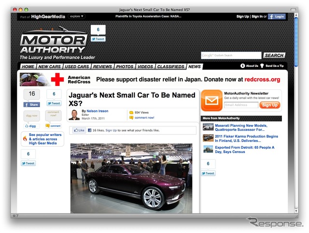Click the Sign Up link in top bar
The image size is (309, 233).
242,16
